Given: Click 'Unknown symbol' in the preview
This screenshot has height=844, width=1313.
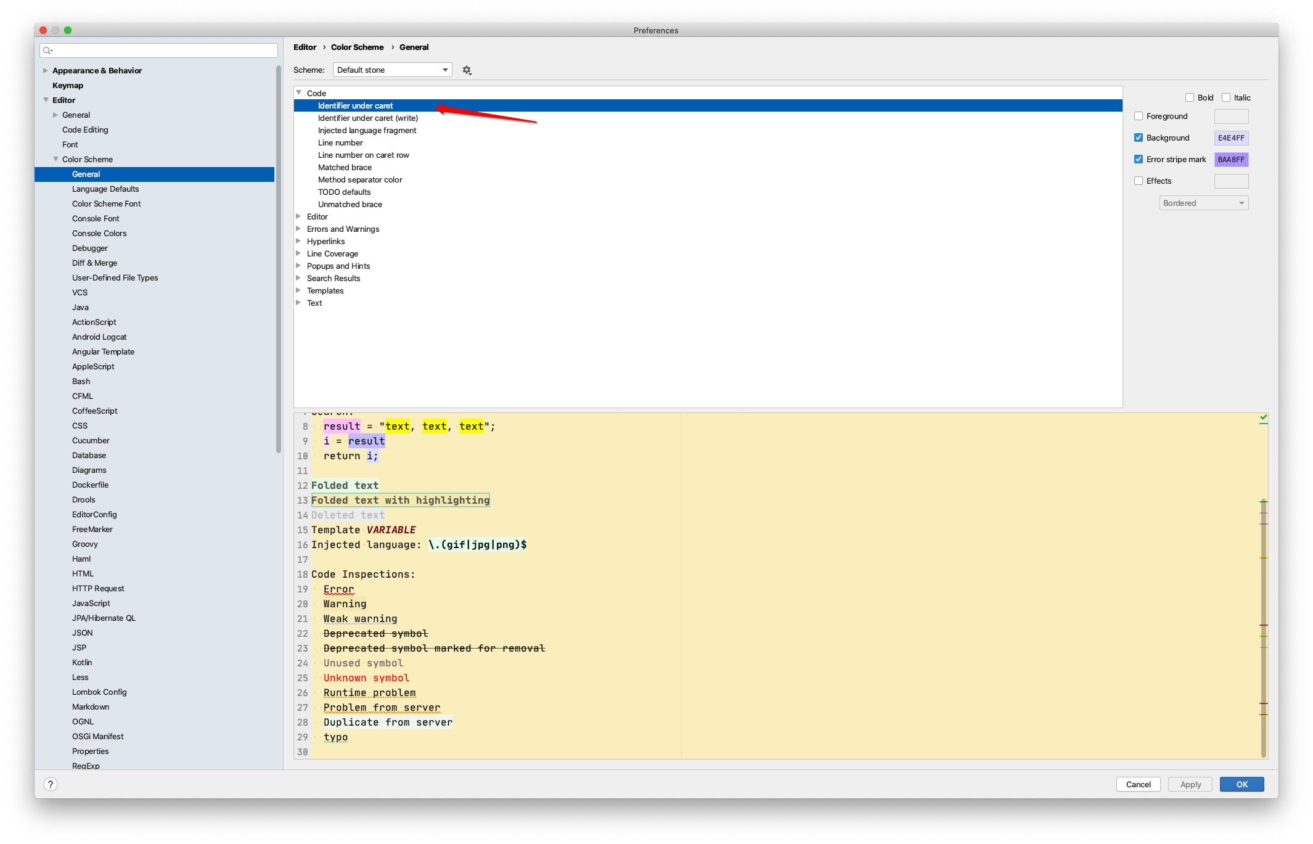Looking at the screenshot, I should pos(366,678).
